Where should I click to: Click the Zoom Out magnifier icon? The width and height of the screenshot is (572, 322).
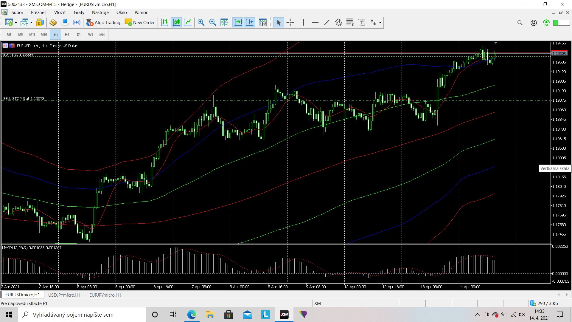click(213, 22)
